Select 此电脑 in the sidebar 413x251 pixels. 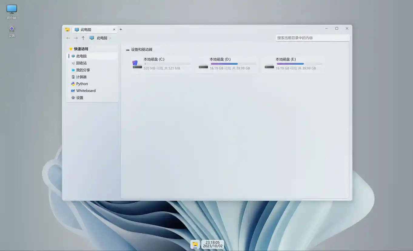point(81,56)
